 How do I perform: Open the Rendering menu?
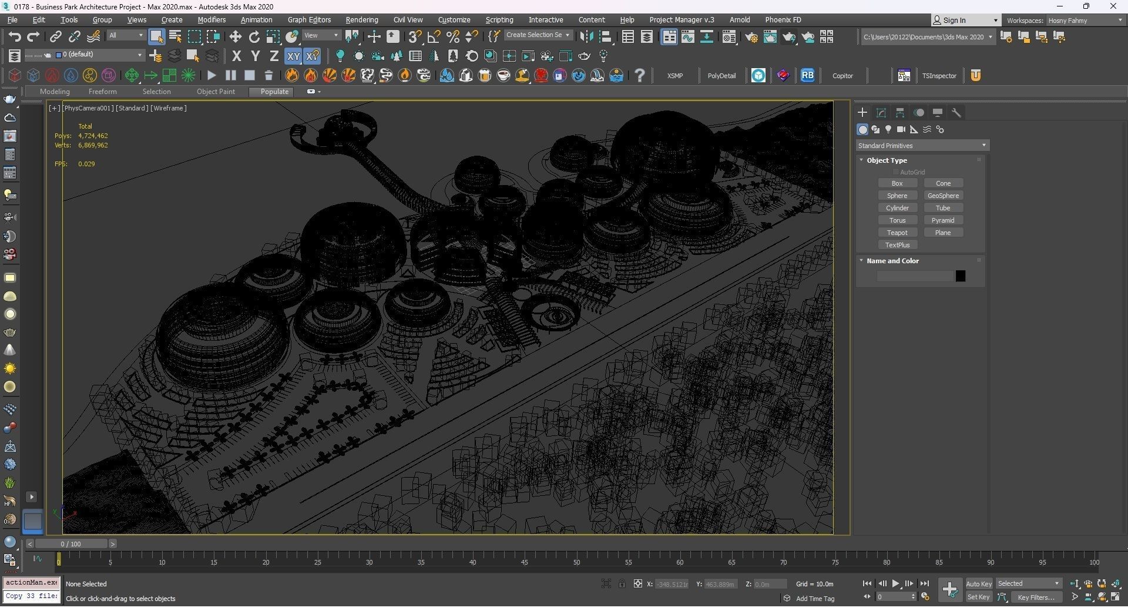362,20
